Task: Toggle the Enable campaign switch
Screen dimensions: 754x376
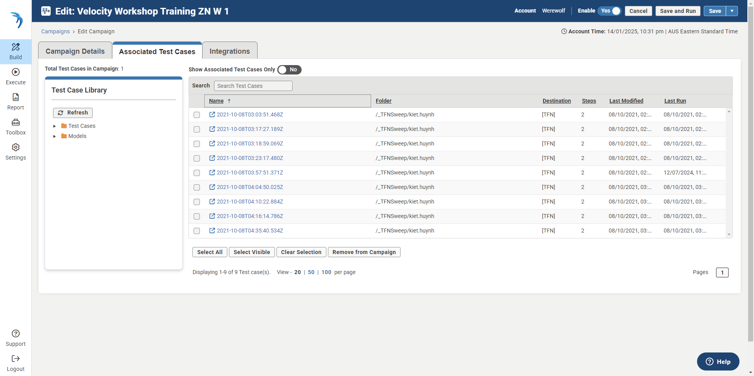Action: (610, 11)
